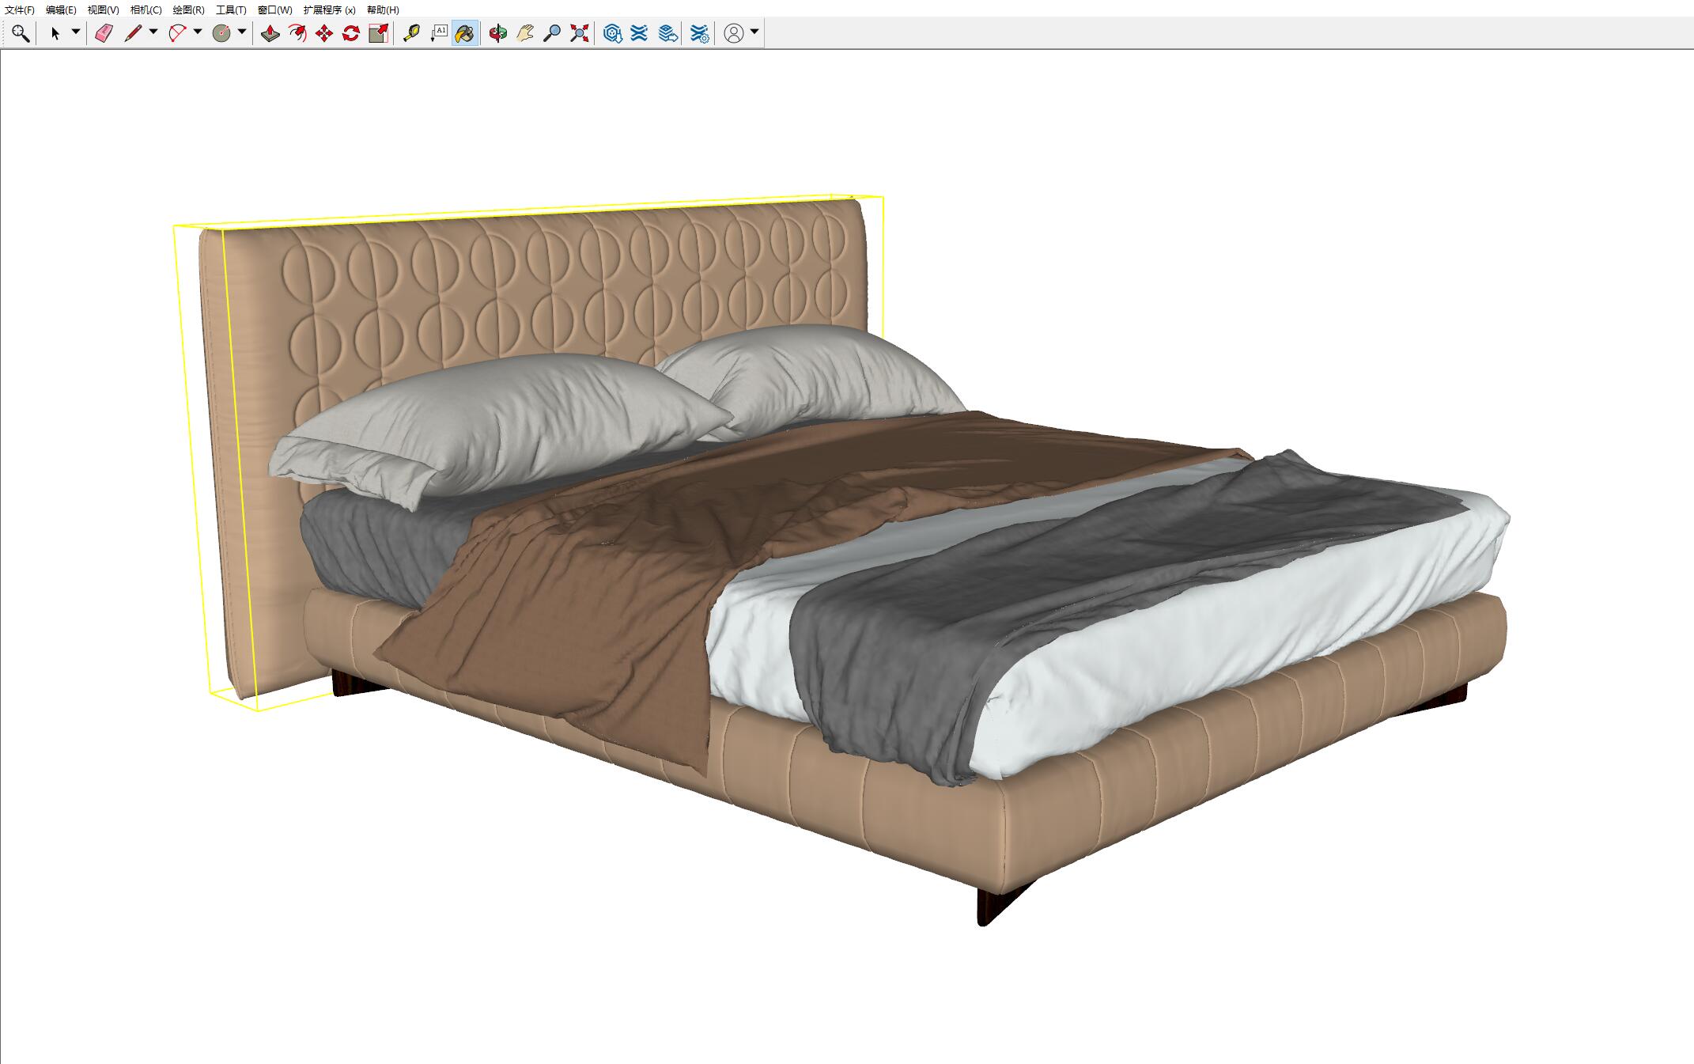The height and width of the screenshot is (1064, 1694).
Task: Select the Pan hand tool
Action: coord(525,33)
